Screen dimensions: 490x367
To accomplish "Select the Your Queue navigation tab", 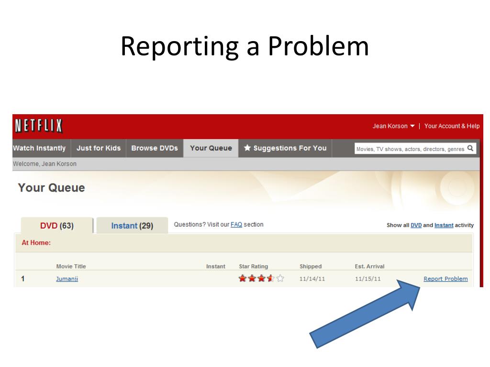I will click(211, 148).
